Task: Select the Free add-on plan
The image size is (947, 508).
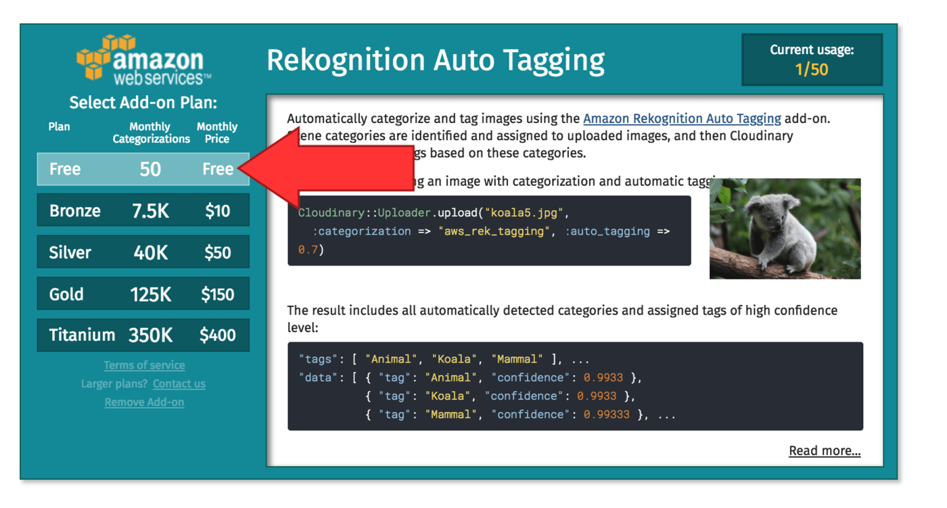Action: (143, 169)
